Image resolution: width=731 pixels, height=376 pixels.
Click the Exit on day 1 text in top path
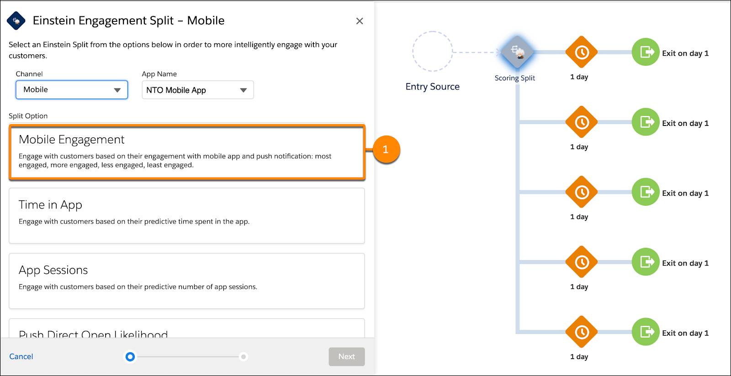[x=685, y=53]
